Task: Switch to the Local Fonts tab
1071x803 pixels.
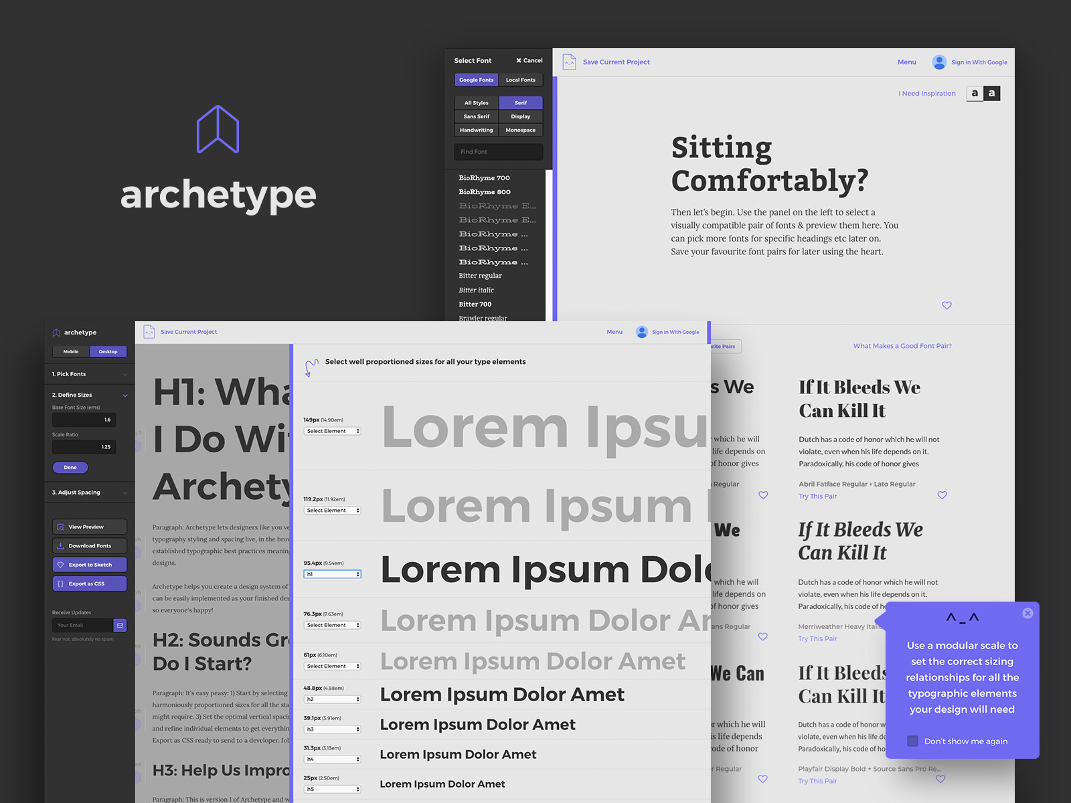Action: point(521,80)
